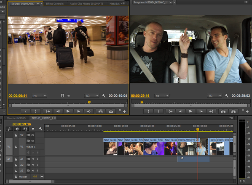Open Program sequence dropdown next to NS2HD_NS2WC_1

[x=171, y=3]
